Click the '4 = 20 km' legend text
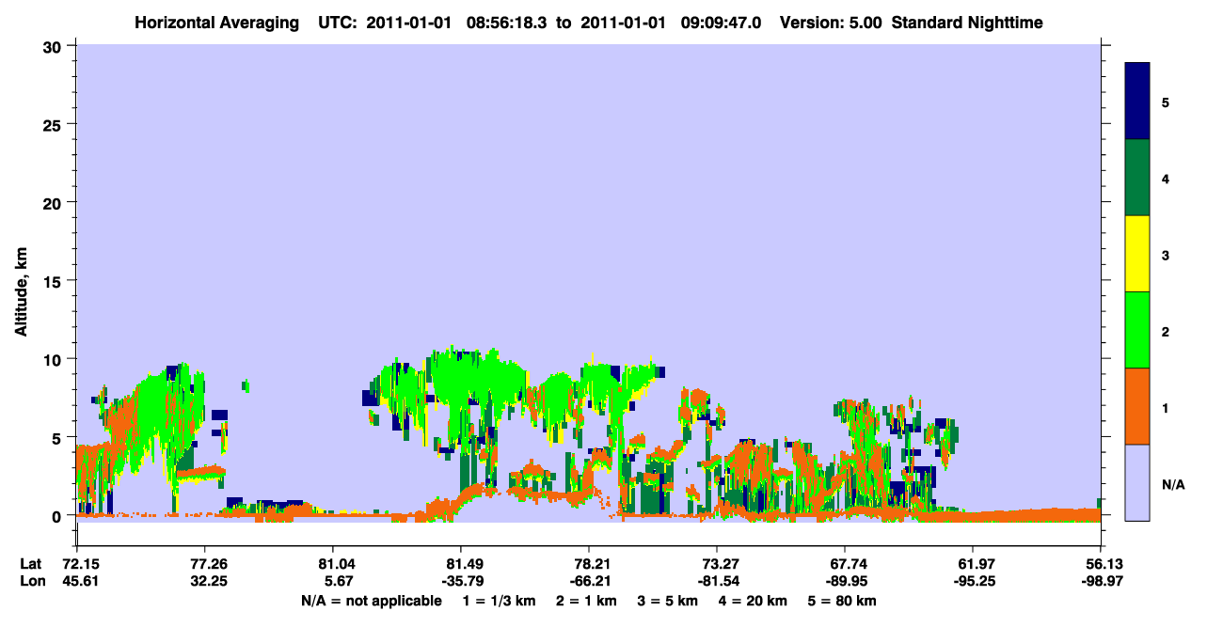This screenshot has width=1223, height=627. [x=753, y=602]
